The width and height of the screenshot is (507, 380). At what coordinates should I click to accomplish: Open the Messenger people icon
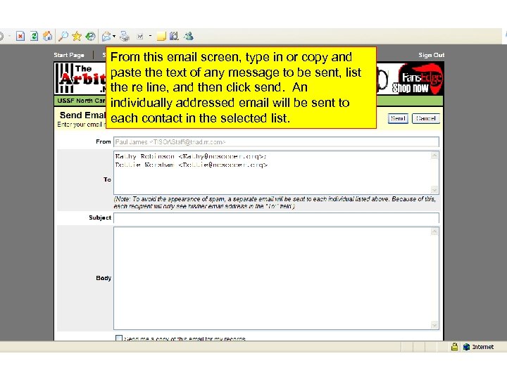click(x=189, y=36)
